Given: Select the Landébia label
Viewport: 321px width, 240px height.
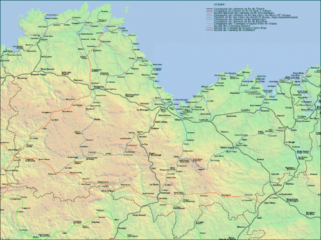Looking at the screenshot, I should (x=245, y=110).
